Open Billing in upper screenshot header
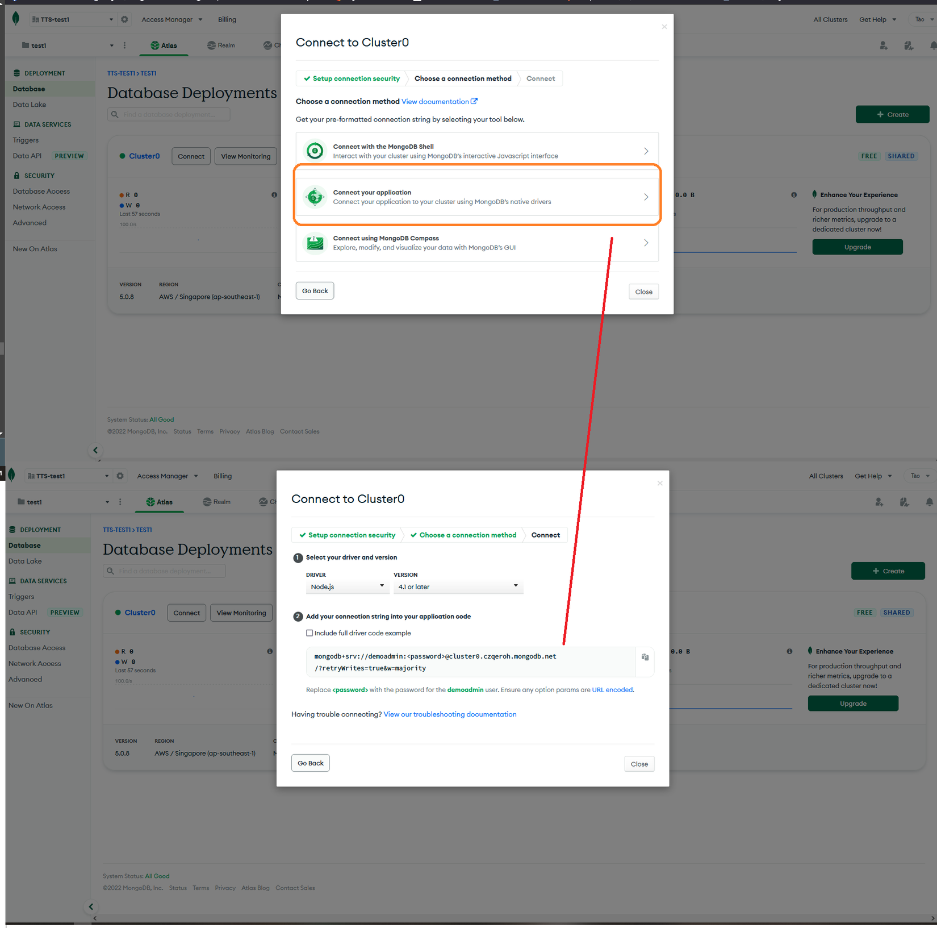Image resolution: width=937 pixels, height=928 pixels. click(227, 19)
